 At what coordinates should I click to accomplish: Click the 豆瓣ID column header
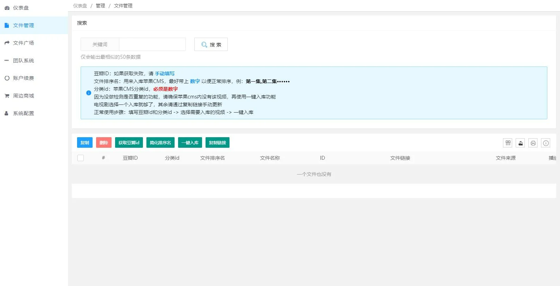pos(130,158)
